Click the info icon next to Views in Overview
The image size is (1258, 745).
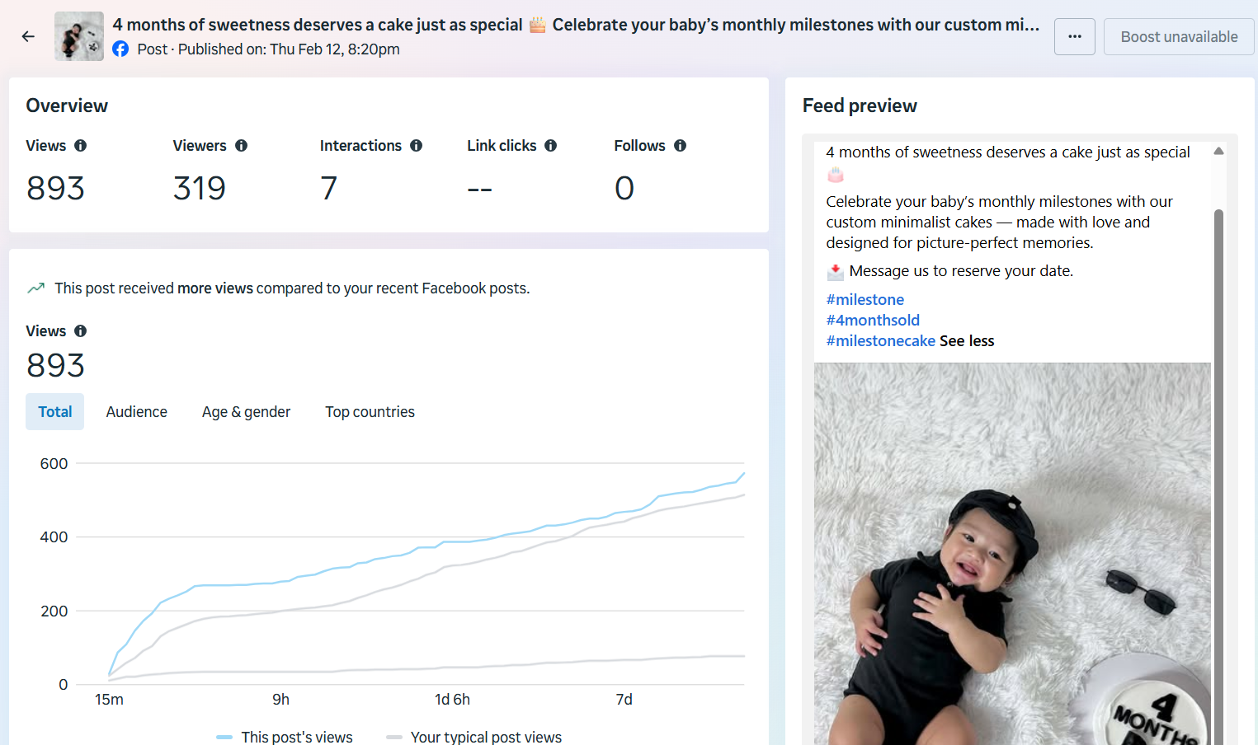pyautogui.click(x=80, y=146)
